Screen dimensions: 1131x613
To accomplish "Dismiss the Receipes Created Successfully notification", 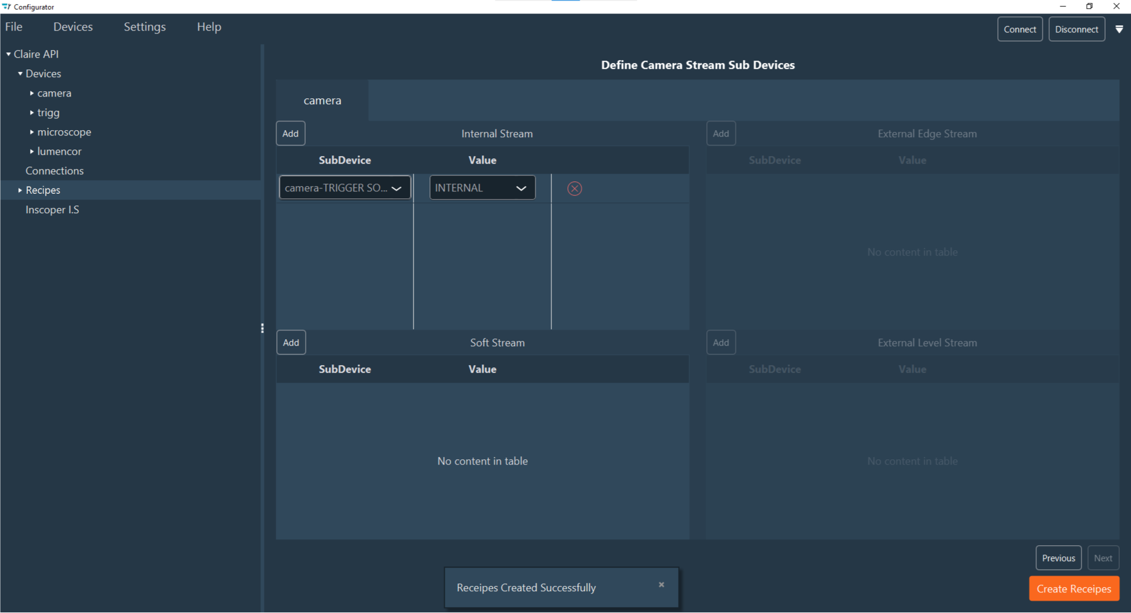I will (661, 585).
